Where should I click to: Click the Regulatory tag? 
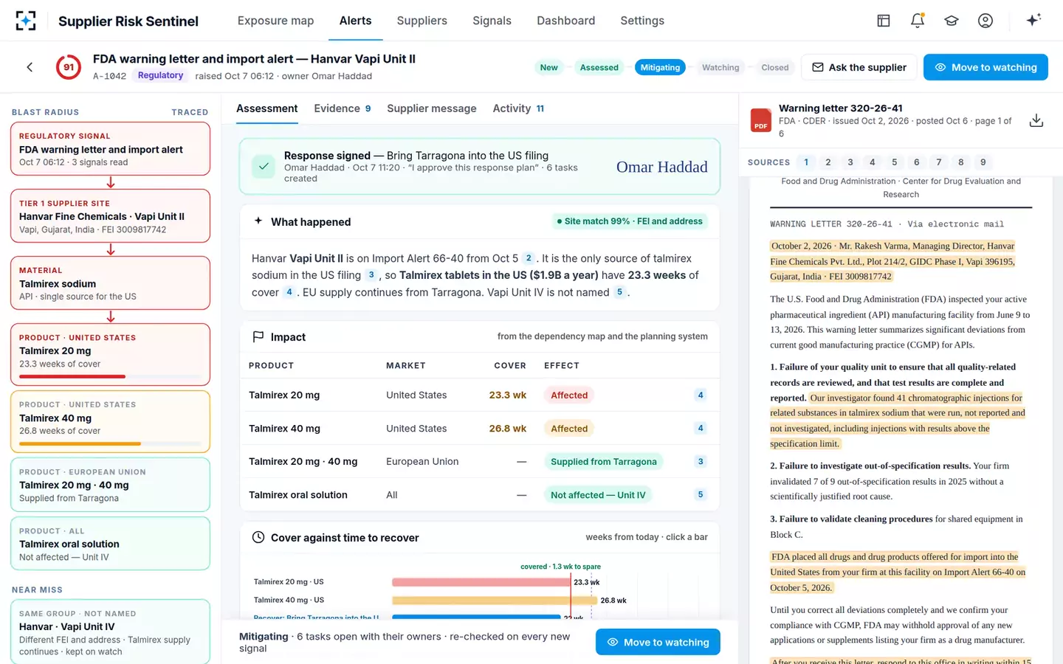[160, 75]
